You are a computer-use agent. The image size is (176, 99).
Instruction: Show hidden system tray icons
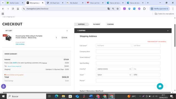click(x=140, y=96)
